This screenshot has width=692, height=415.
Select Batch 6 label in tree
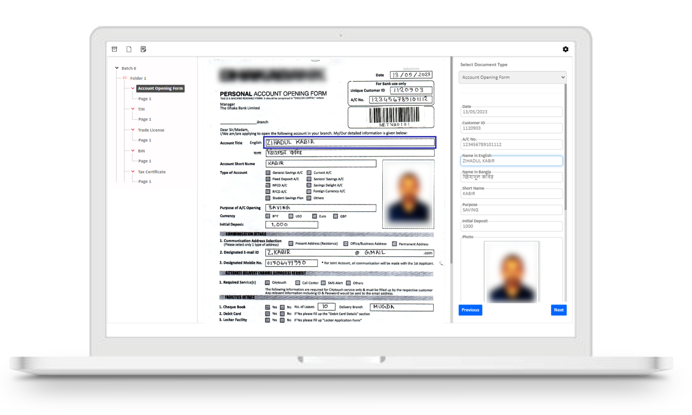pyautogui.click(x=129, y=68)
